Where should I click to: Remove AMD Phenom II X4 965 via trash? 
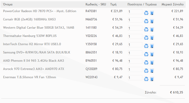coord(152,62)
